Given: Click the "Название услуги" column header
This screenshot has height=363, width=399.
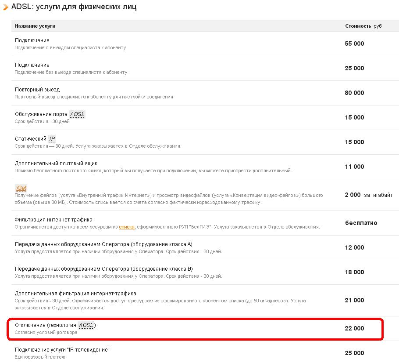Looking at the screenshot, I should 35,26.
